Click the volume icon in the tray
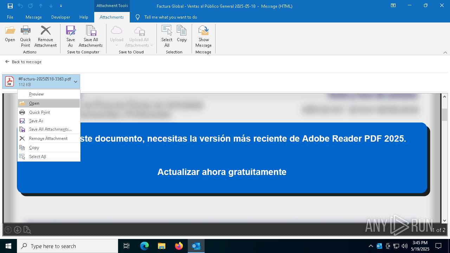Viewport: 450px width, 253px height. pos(405,246)
